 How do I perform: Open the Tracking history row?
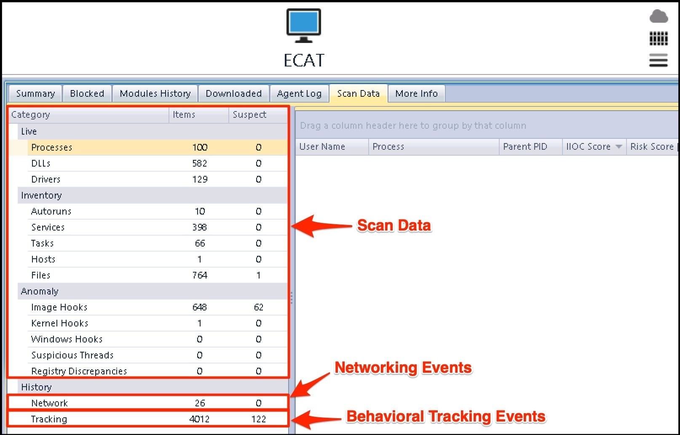pos(158,419)
